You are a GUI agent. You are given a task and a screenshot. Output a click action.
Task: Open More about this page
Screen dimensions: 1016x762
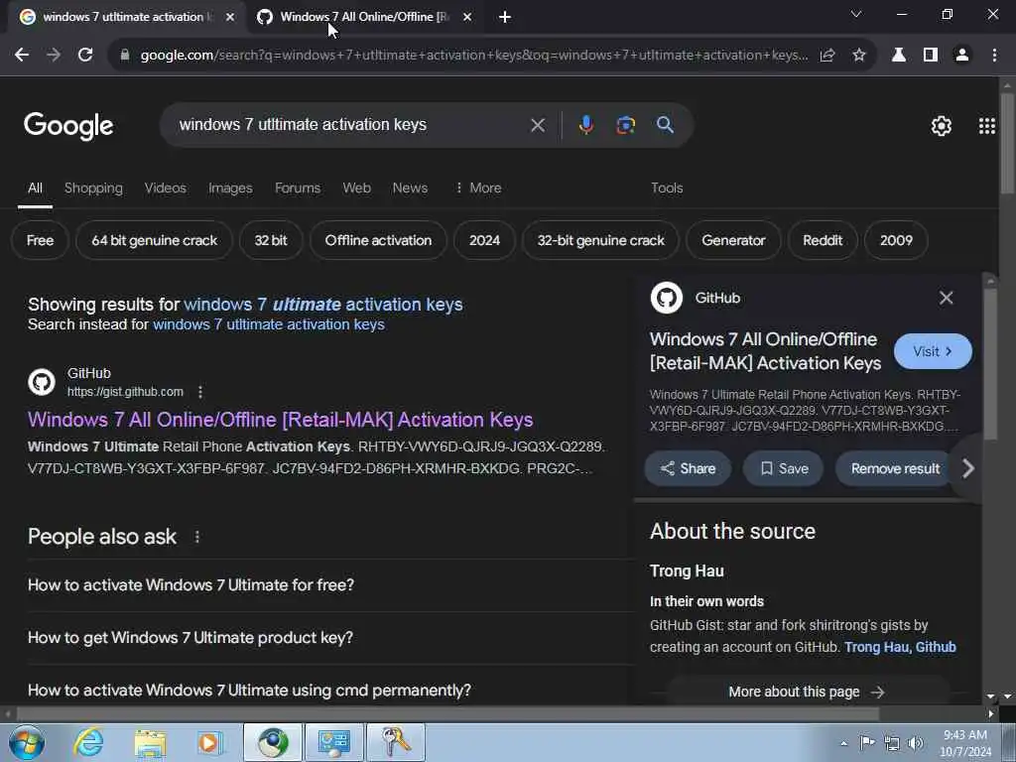[807, 692]
